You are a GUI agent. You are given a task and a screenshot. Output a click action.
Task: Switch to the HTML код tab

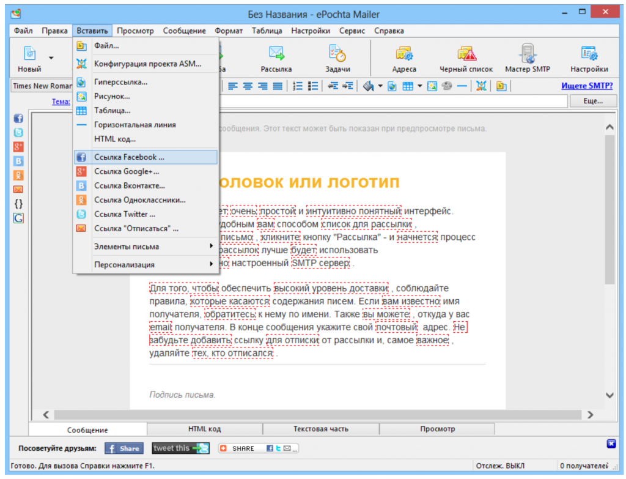[204, 429]
